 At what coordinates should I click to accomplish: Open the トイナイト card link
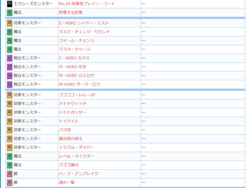69,121
